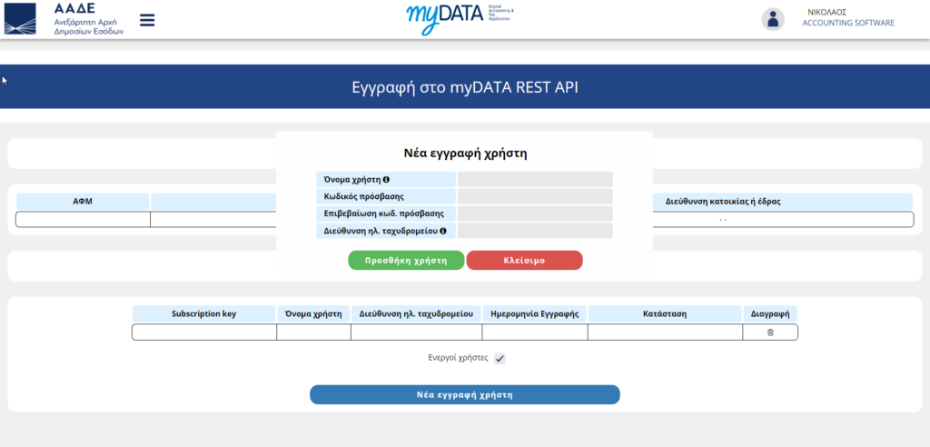Image resolution: width=930 pixels, height=447 pixels.
Task: Open the hamburger menu next to ΑΑΔΕ logo
Action: click(x=147, y=20)
